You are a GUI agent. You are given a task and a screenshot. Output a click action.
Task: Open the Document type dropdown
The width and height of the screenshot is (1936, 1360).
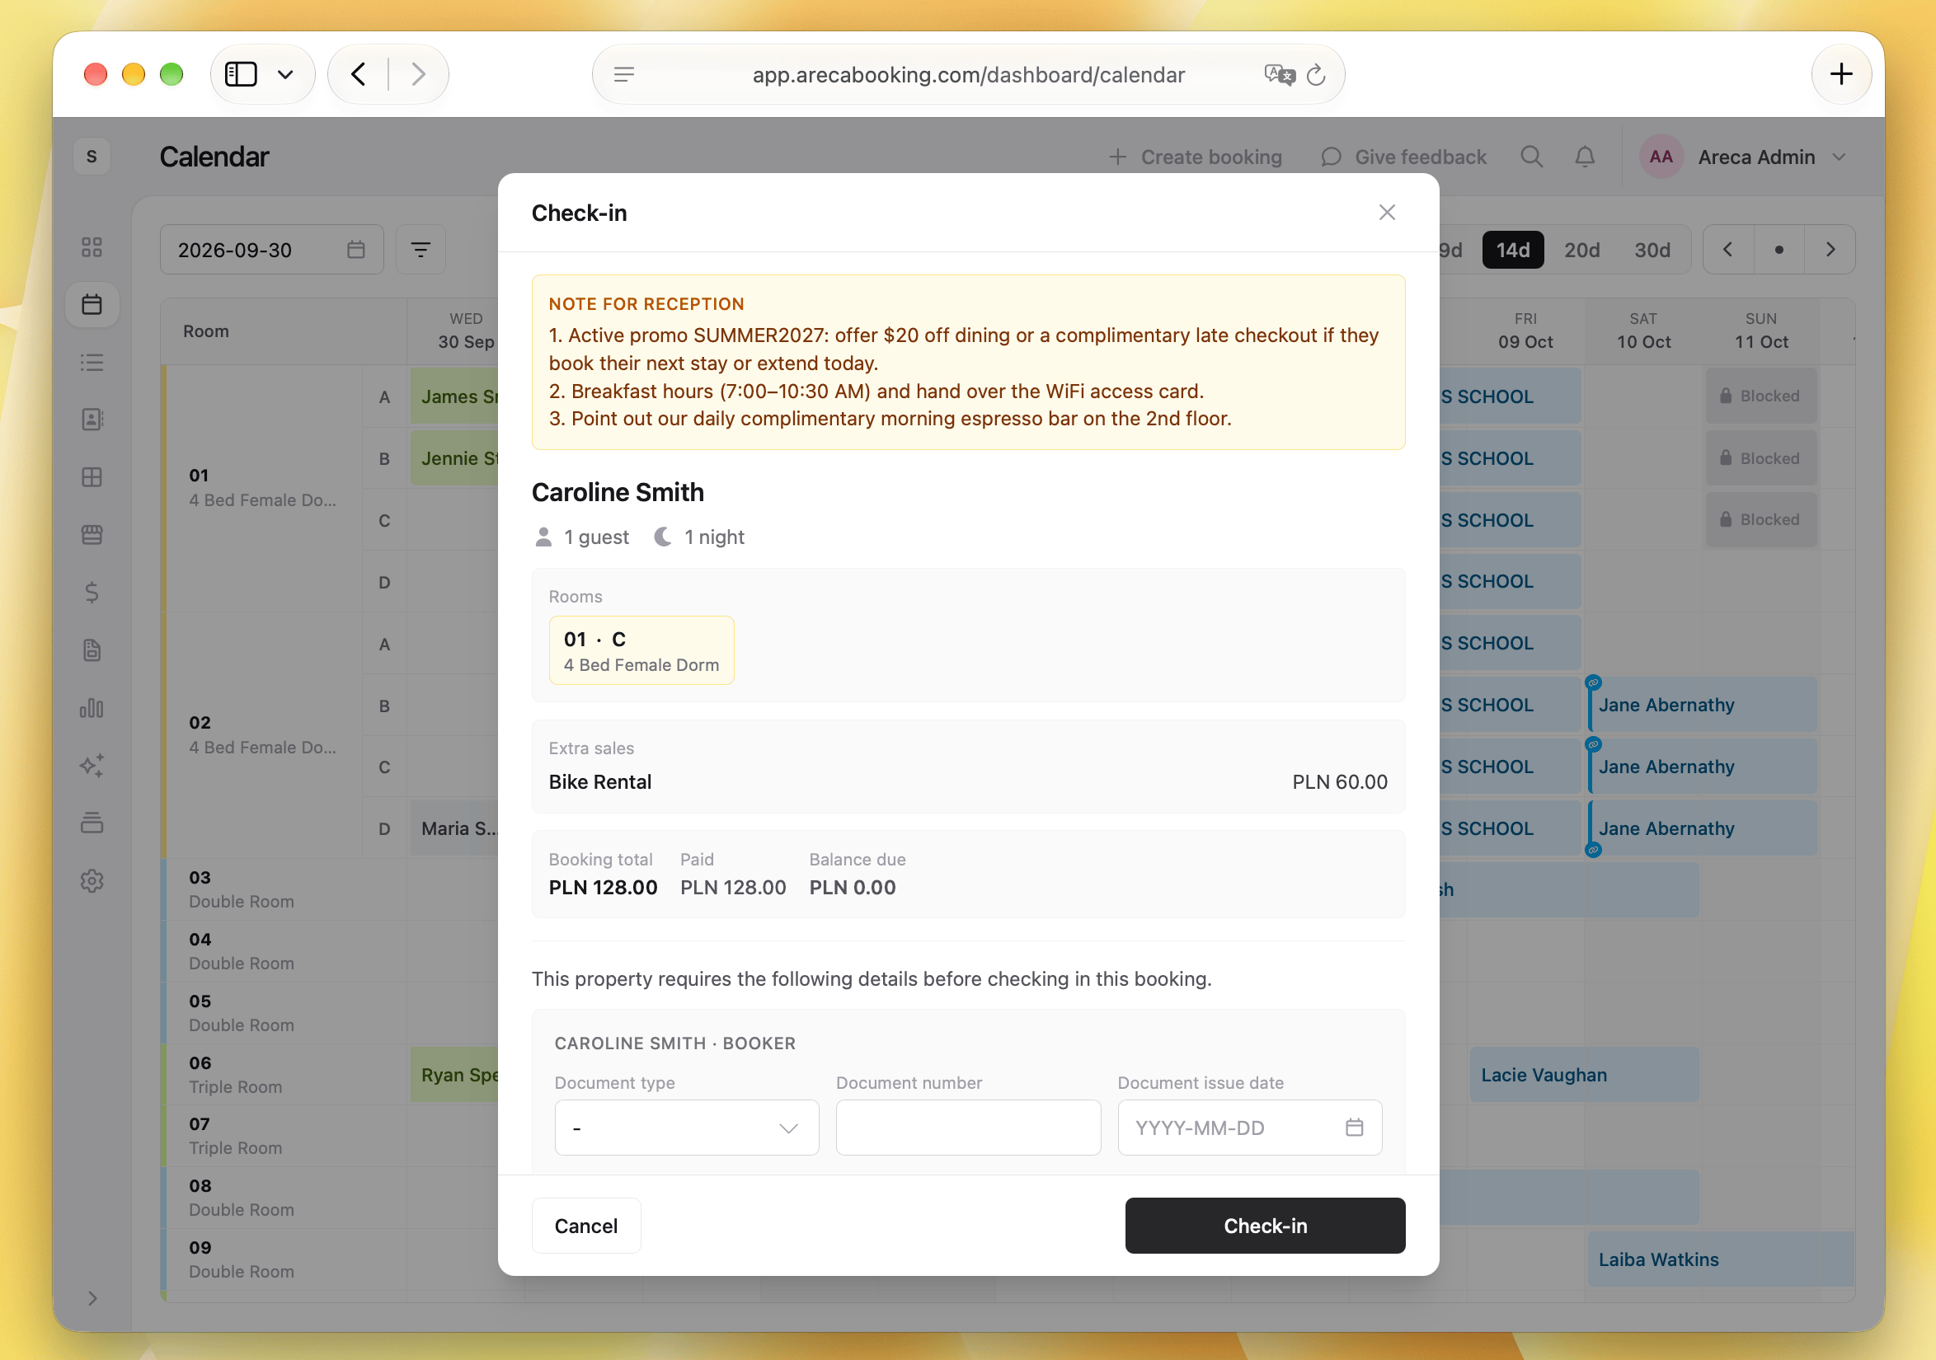tap(686, 1128)
